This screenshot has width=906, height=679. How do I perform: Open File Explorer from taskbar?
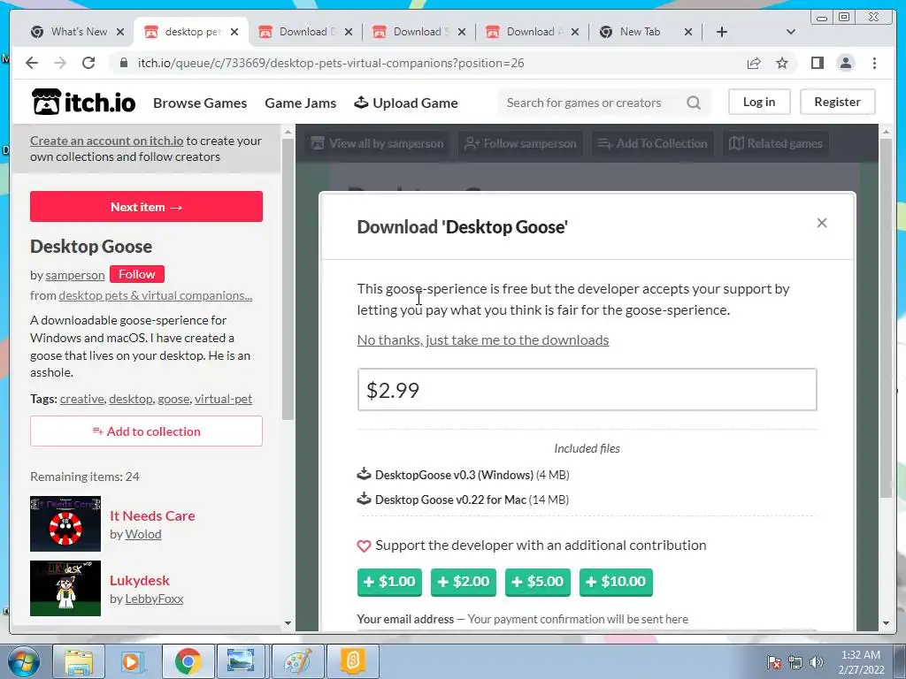[79, 661]
